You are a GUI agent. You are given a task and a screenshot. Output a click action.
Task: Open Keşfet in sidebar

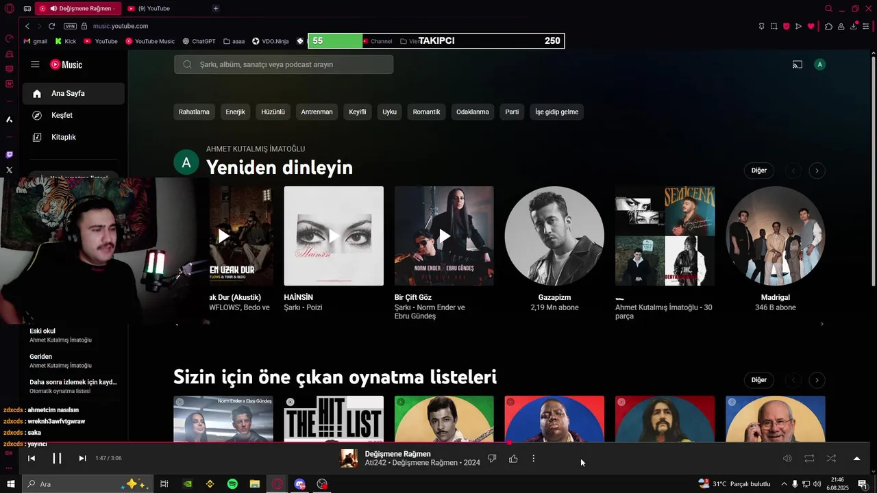73,115
